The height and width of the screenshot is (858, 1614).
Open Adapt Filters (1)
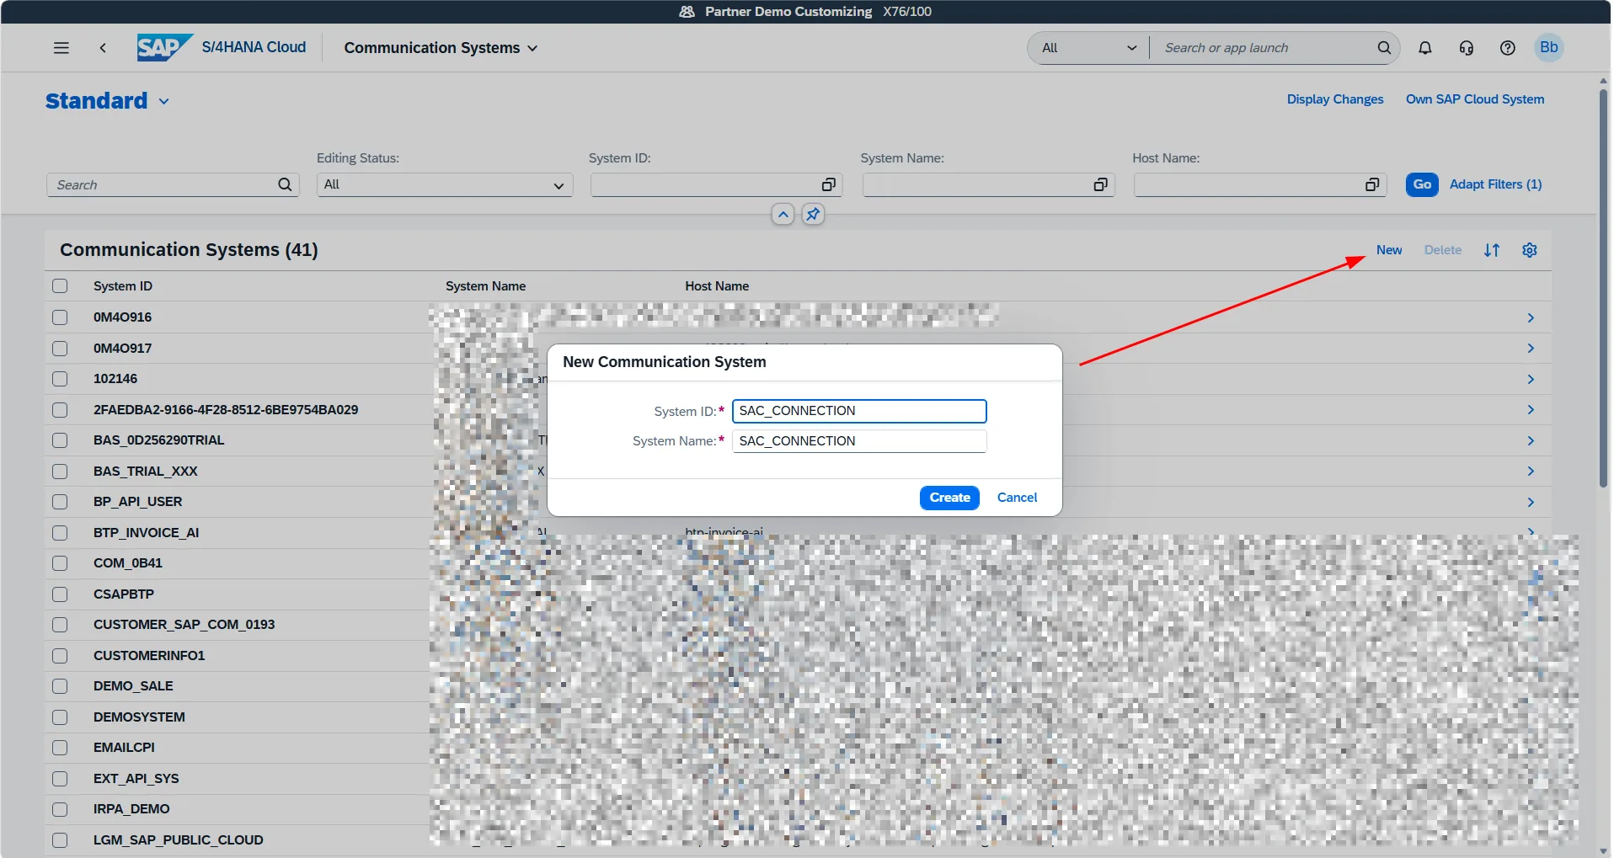(1495, 184)
